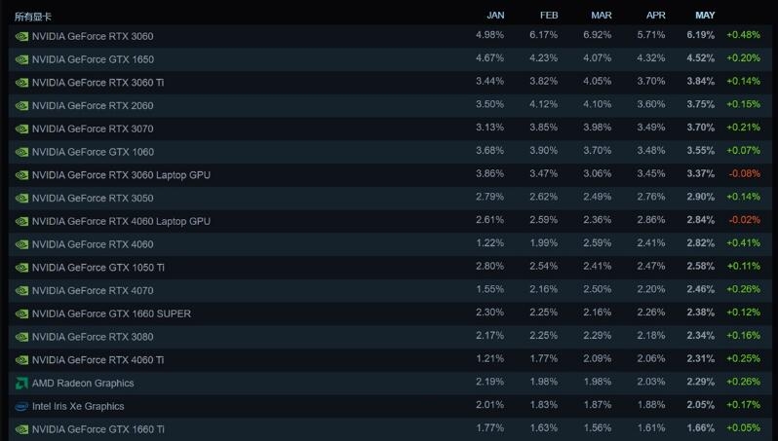Open NVIDIA GeForce RTX 3060 Ti row

tap(390, 82)
